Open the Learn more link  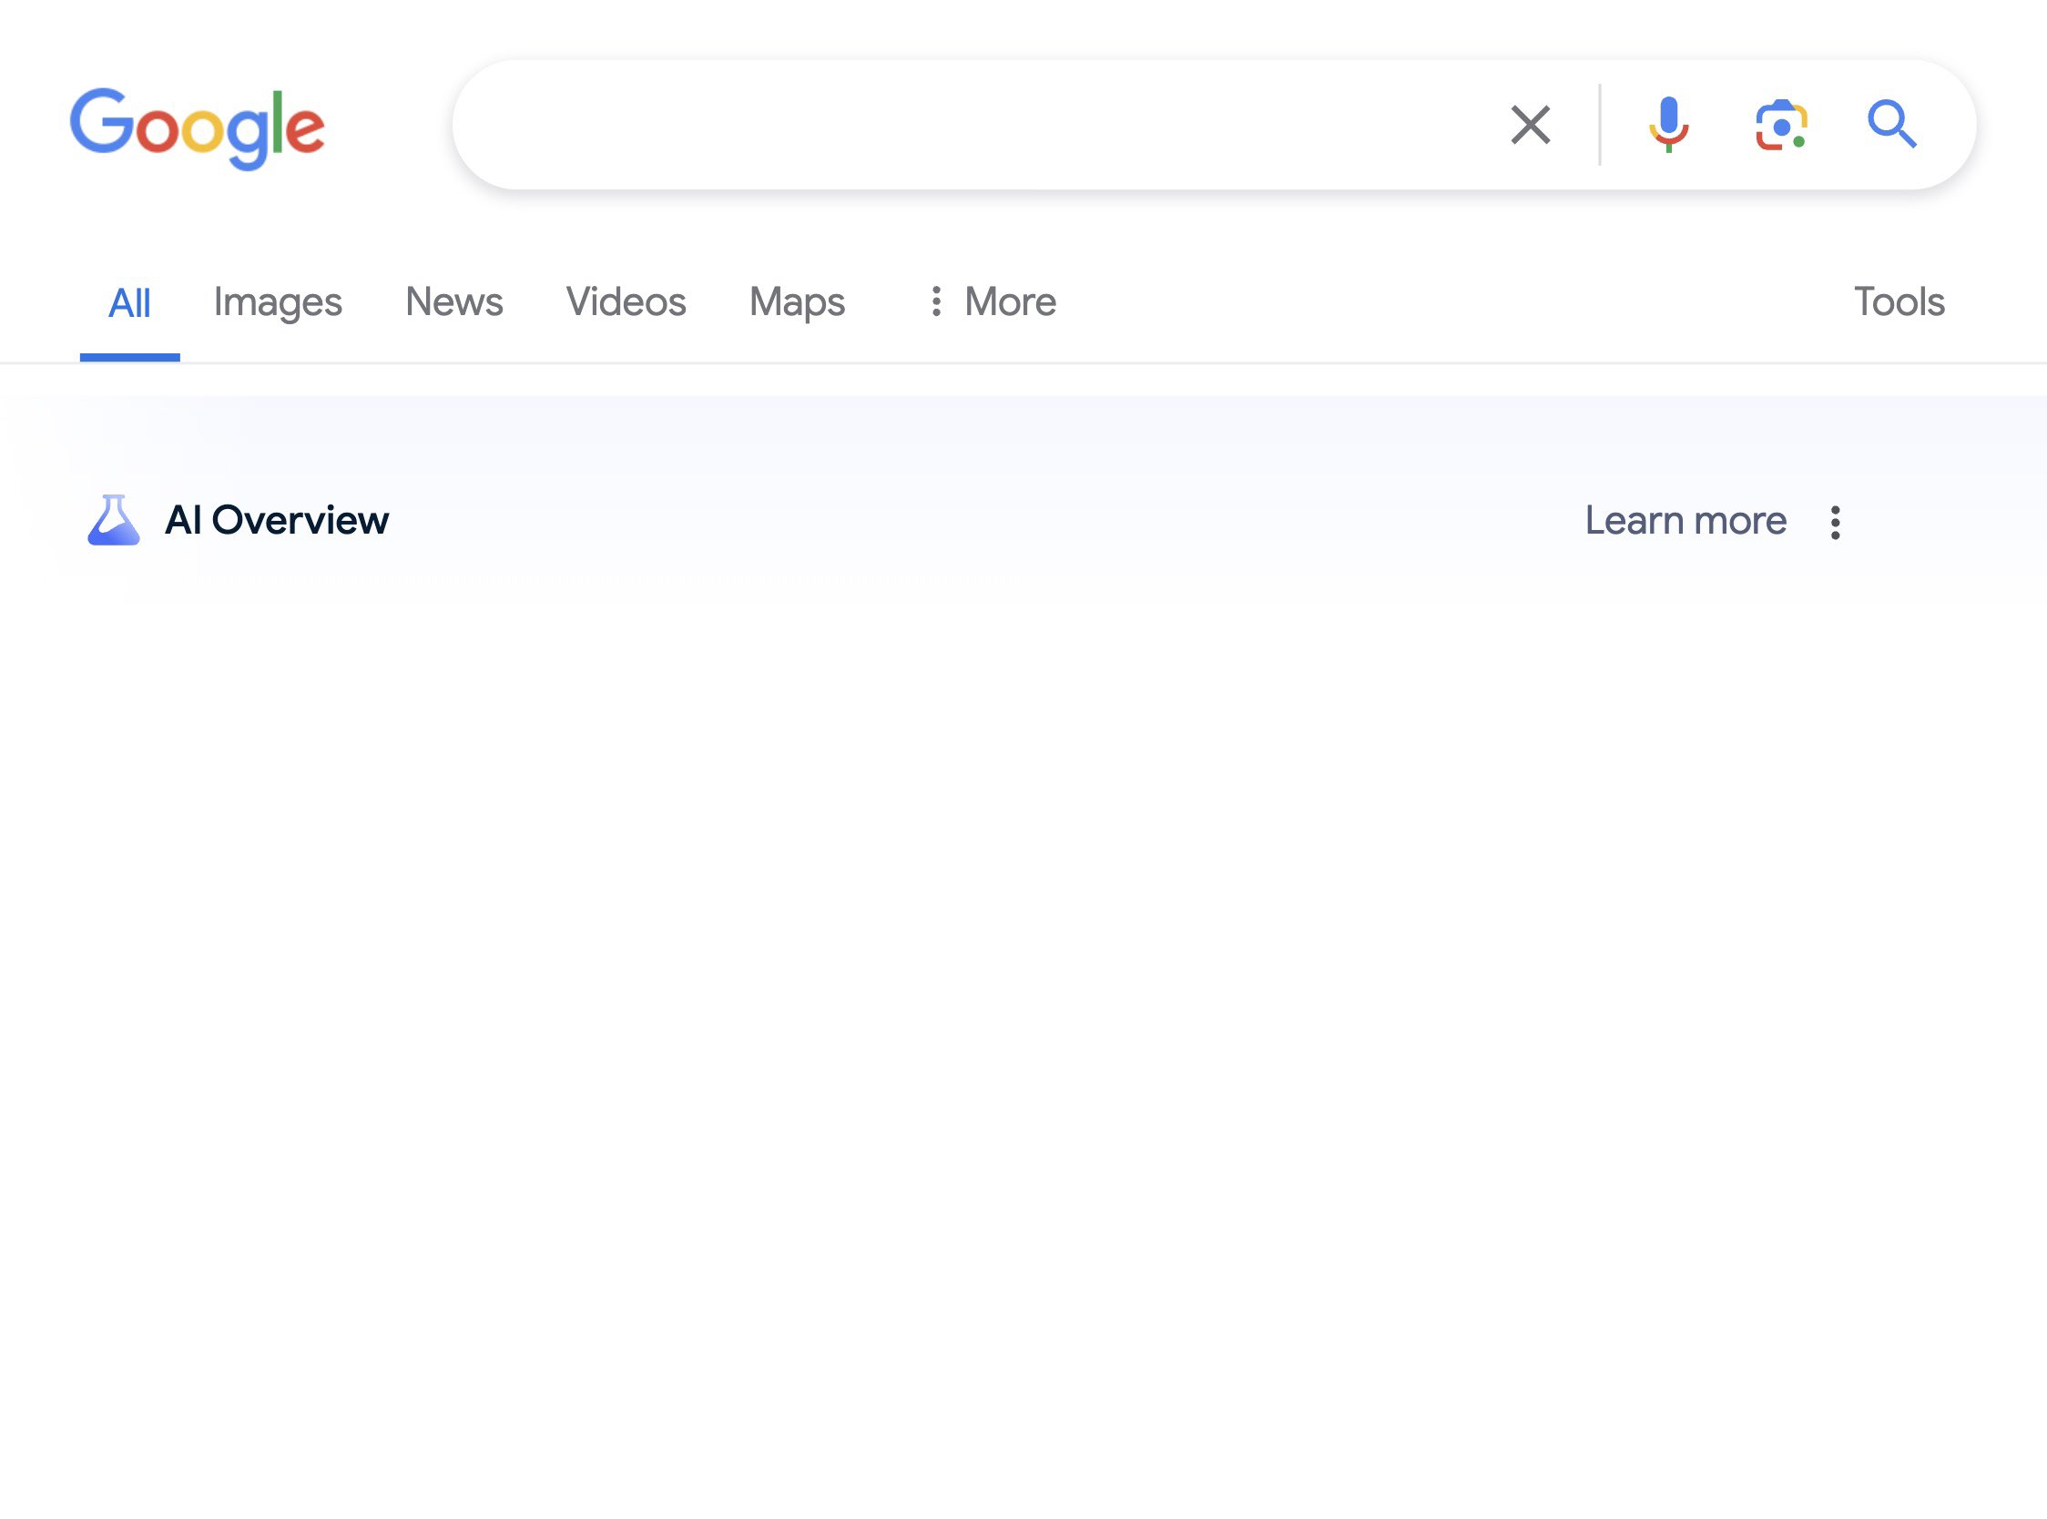pyautogui.click(x=1685, y=520)
